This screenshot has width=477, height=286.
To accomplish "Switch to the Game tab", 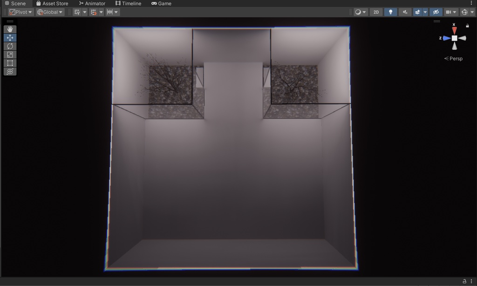I will pyautogui.click(x=161, y=3).
